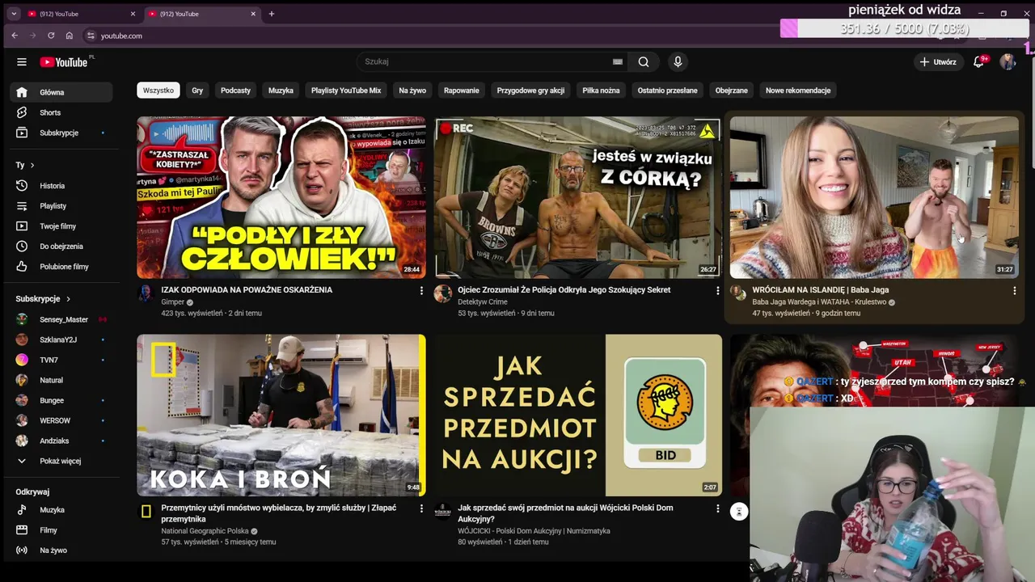This screenshot has width=1035, height=582.
Task: Select the Gry filter chip
Action: coord(197,91)
